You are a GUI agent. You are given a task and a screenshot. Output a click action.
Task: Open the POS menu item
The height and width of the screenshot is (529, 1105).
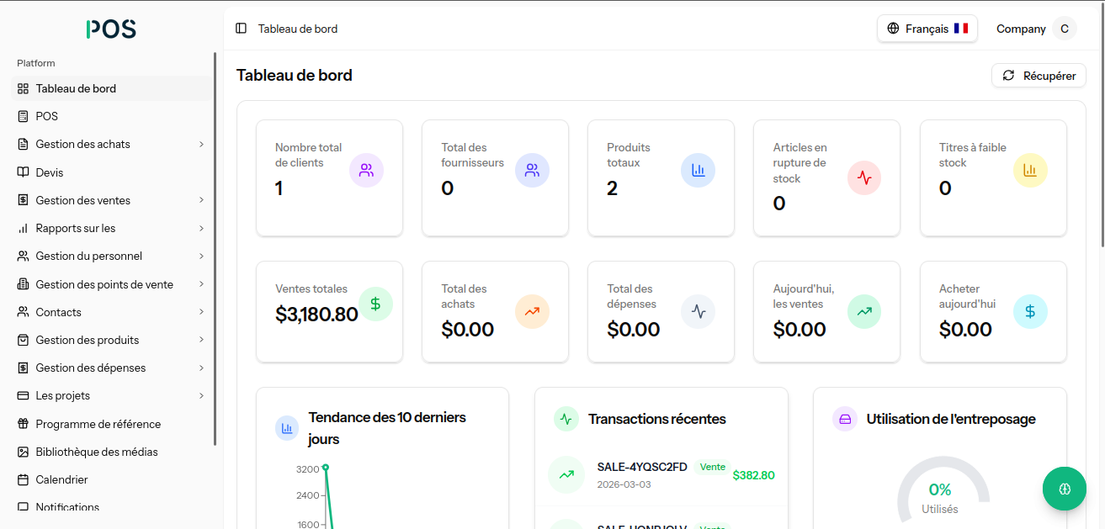(x=47, y=116)
